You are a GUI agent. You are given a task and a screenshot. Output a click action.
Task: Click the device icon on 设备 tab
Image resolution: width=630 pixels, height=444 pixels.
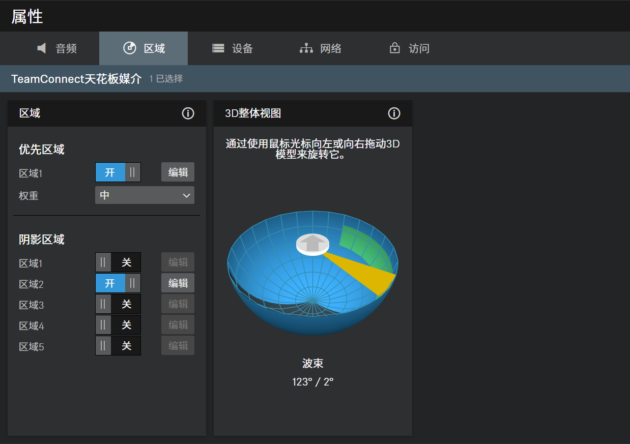coord(218,48)
